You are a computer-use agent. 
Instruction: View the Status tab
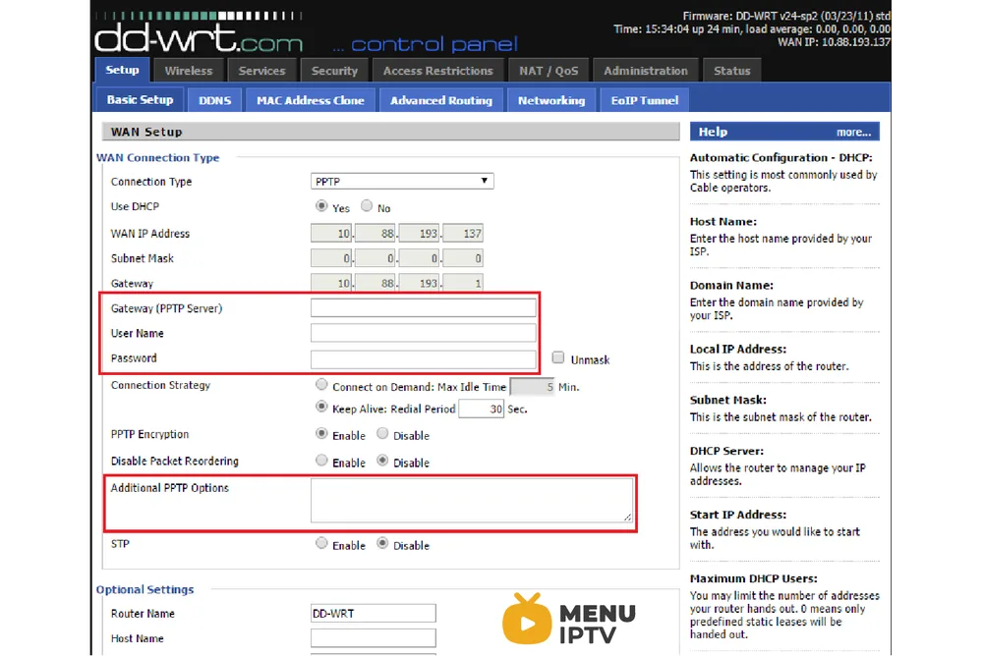731,71
